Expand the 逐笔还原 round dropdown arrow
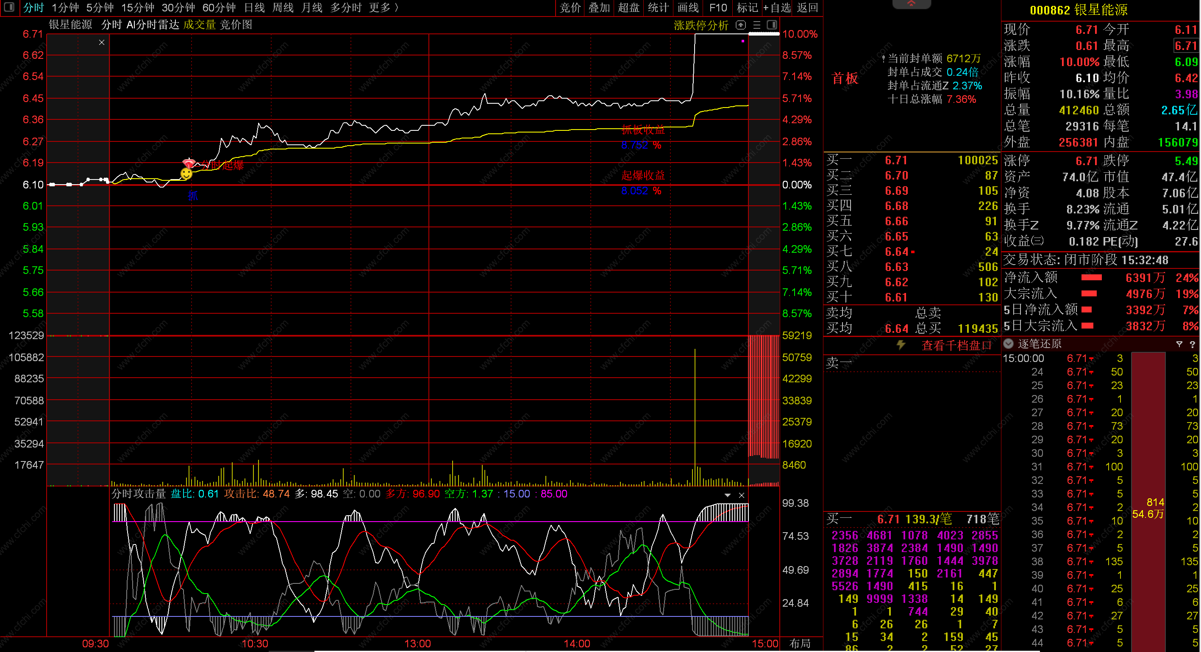1201x652 pixels. pyautogui.click(x=1009, y=344)
